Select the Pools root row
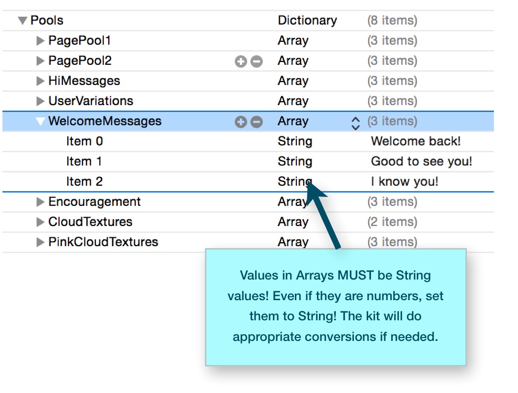This screenshot has height=393, width=518. pyautogui.click(x=48, y=20)
